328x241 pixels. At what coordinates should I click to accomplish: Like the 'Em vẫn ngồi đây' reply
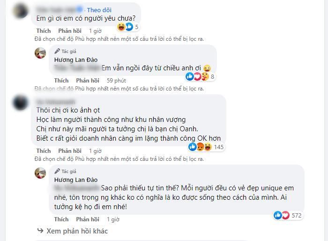point(61,81)
